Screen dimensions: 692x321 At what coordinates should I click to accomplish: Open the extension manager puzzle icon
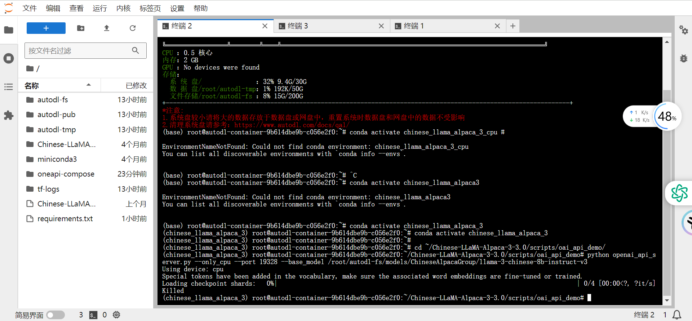click(x=9, y=115)
